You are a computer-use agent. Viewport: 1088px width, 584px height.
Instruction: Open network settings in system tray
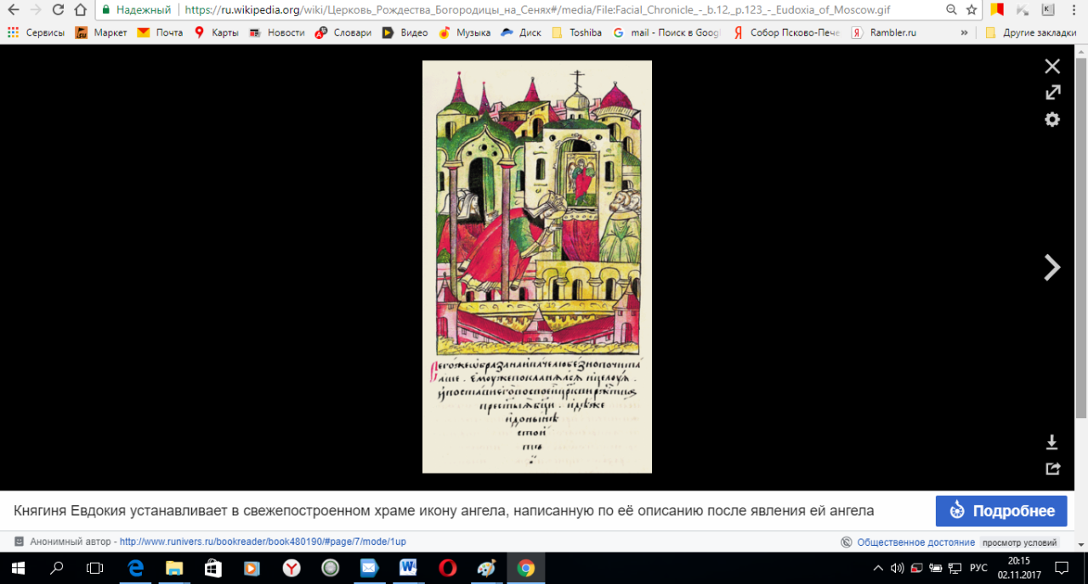955,568
